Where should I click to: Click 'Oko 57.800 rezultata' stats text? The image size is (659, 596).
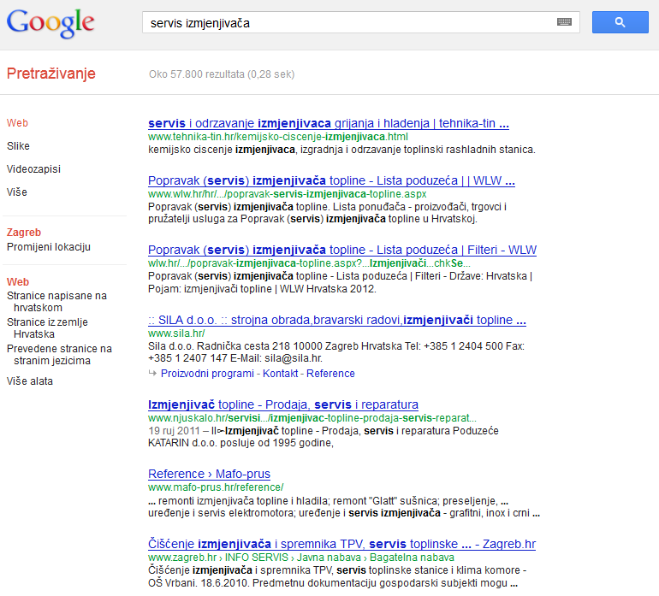coord(222,74)
